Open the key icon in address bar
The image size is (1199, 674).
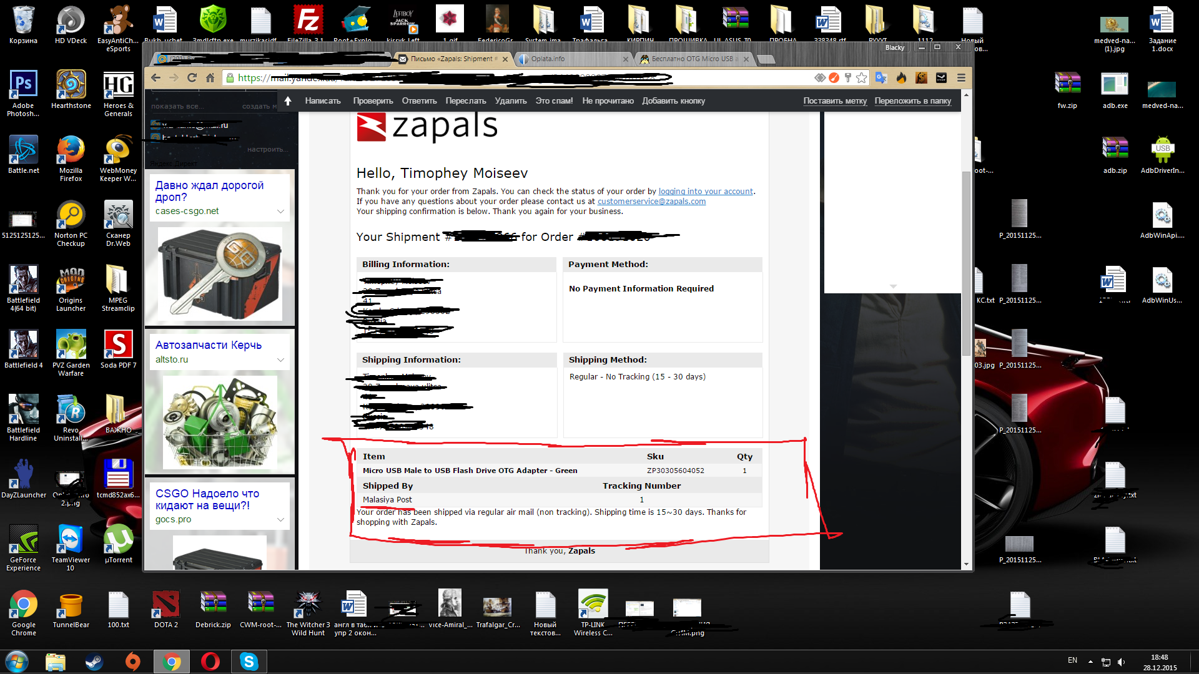point(847,78)
